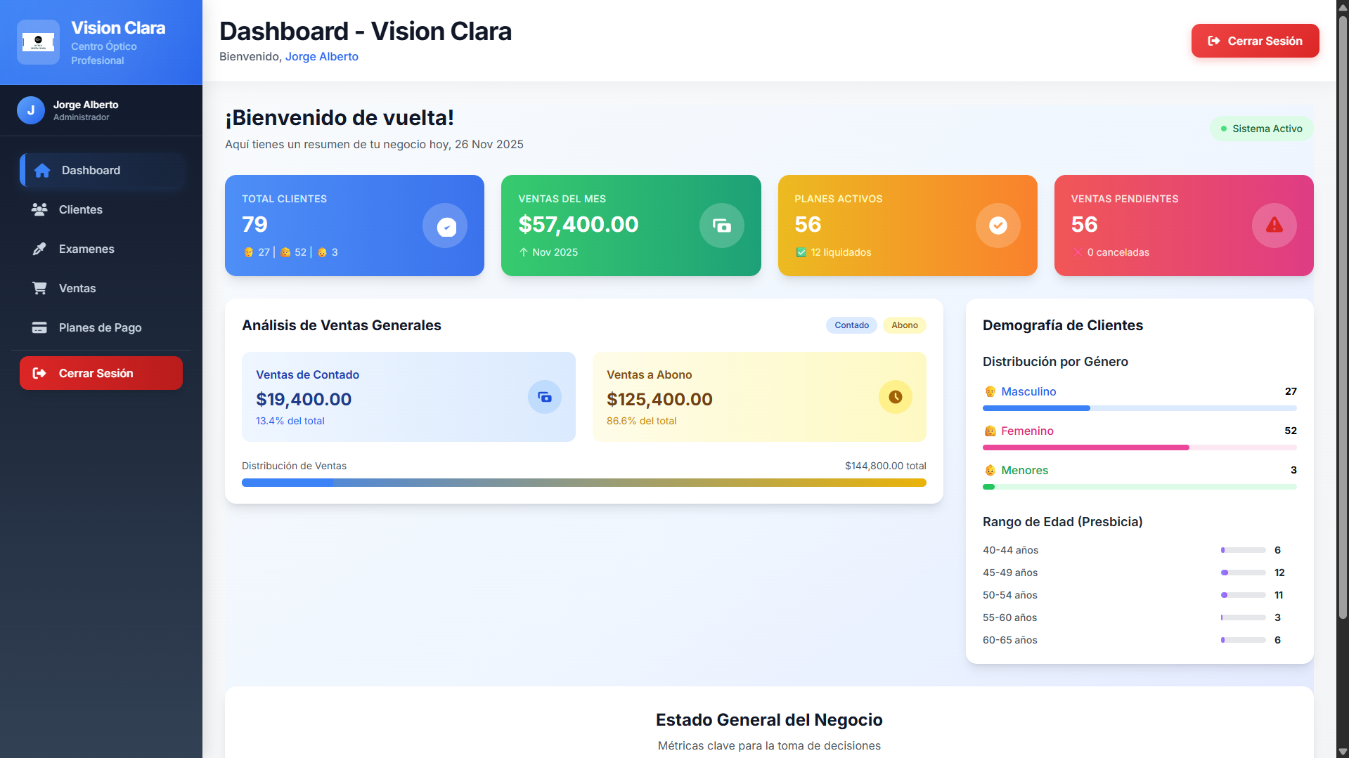Select the Dashboard home icon in sidebar
1349x758 pixels.
41,170
